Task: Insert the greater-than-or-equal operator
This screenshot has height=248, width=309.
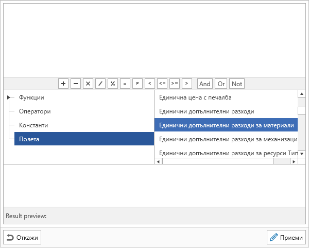Action: tap(175, 84)
